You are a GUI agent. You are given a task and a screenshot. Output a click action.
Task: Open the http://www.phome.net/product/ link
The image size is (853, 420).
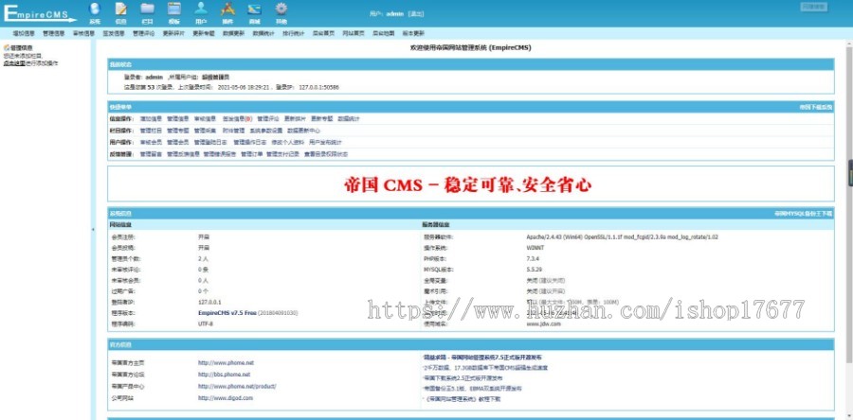[237, 386]
